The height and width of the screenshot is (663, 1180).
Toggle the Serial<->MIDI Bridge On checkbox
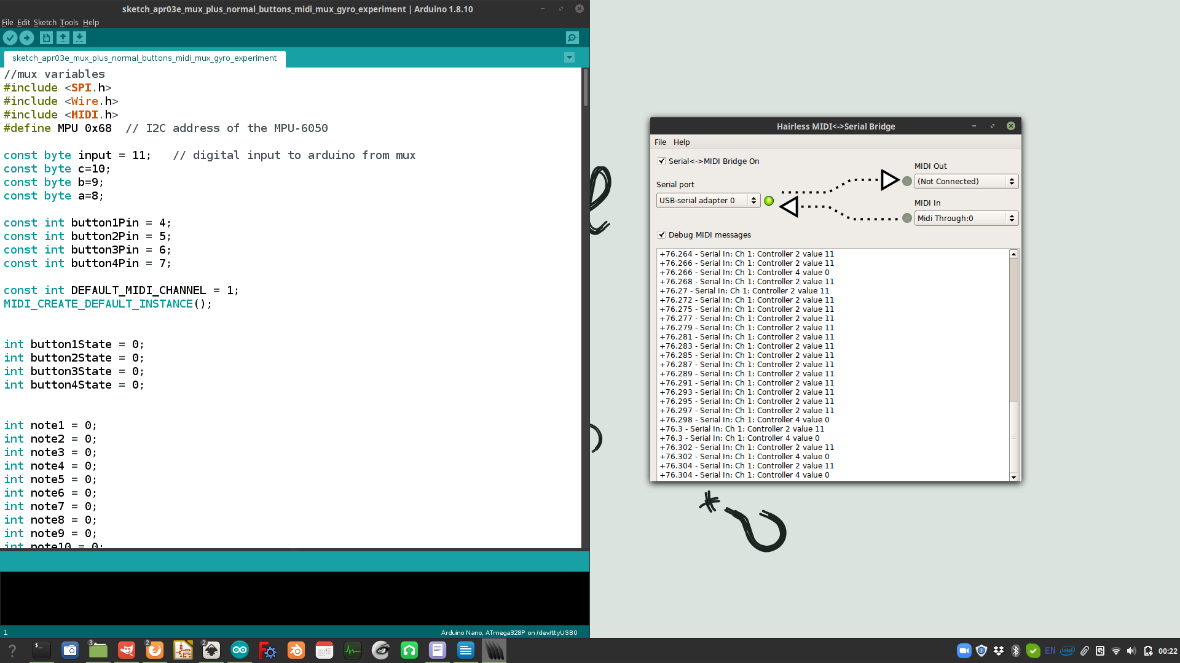point(661,161)
